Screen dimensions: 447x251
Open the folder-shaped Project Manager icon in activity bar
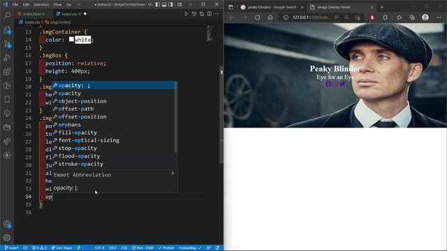point(7,127)
